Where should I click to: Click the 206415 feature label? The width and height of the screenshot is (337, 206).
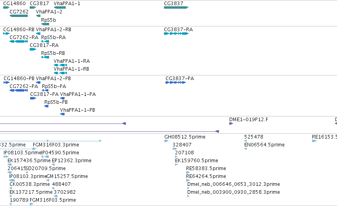pos(17,169)
